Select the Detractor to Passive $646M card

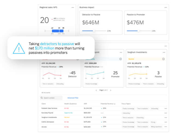(101, 23)
